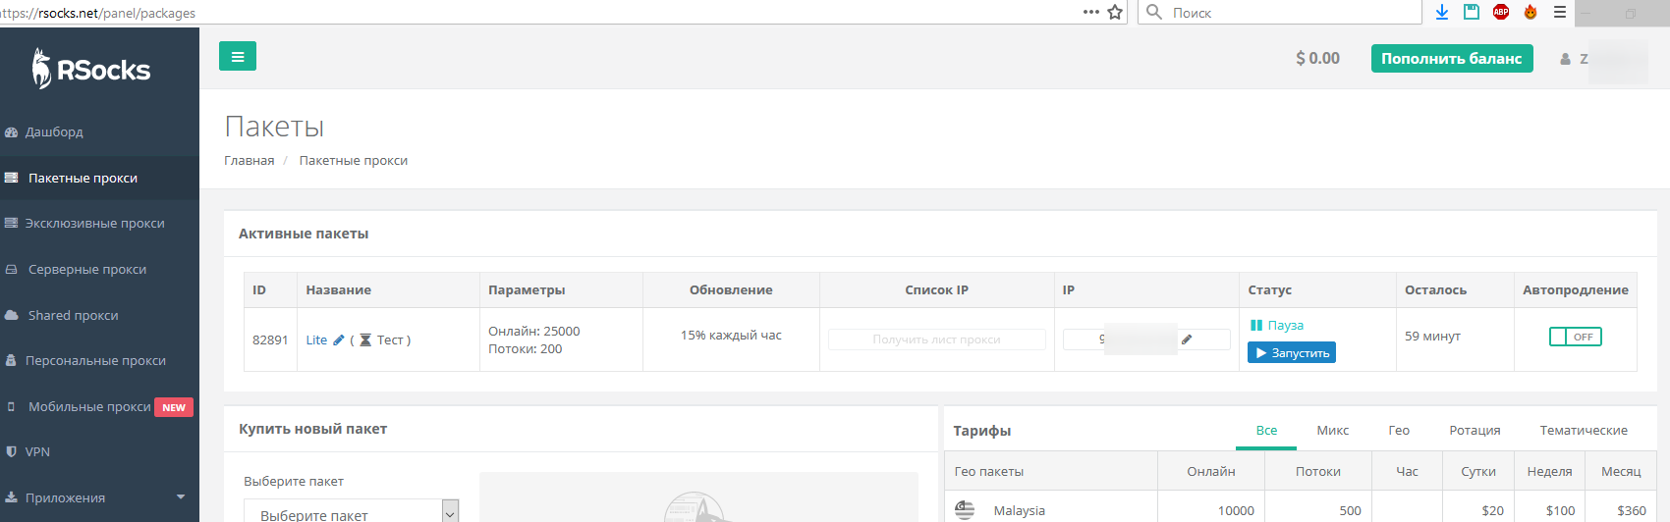Viewport: 1670px width, 522px height.
Task: Toggle the auto-renewal OFF switch
Action: tap(1575, 337)
